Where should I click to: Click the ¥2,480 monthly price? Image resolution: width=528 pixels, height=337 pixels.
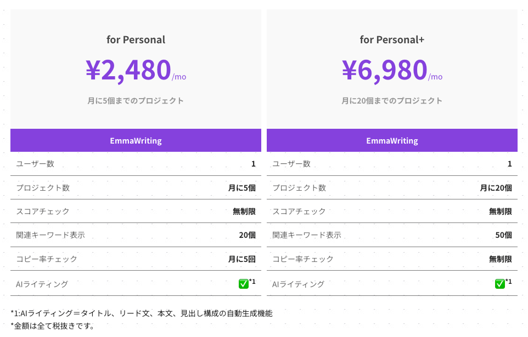(130, 70)
